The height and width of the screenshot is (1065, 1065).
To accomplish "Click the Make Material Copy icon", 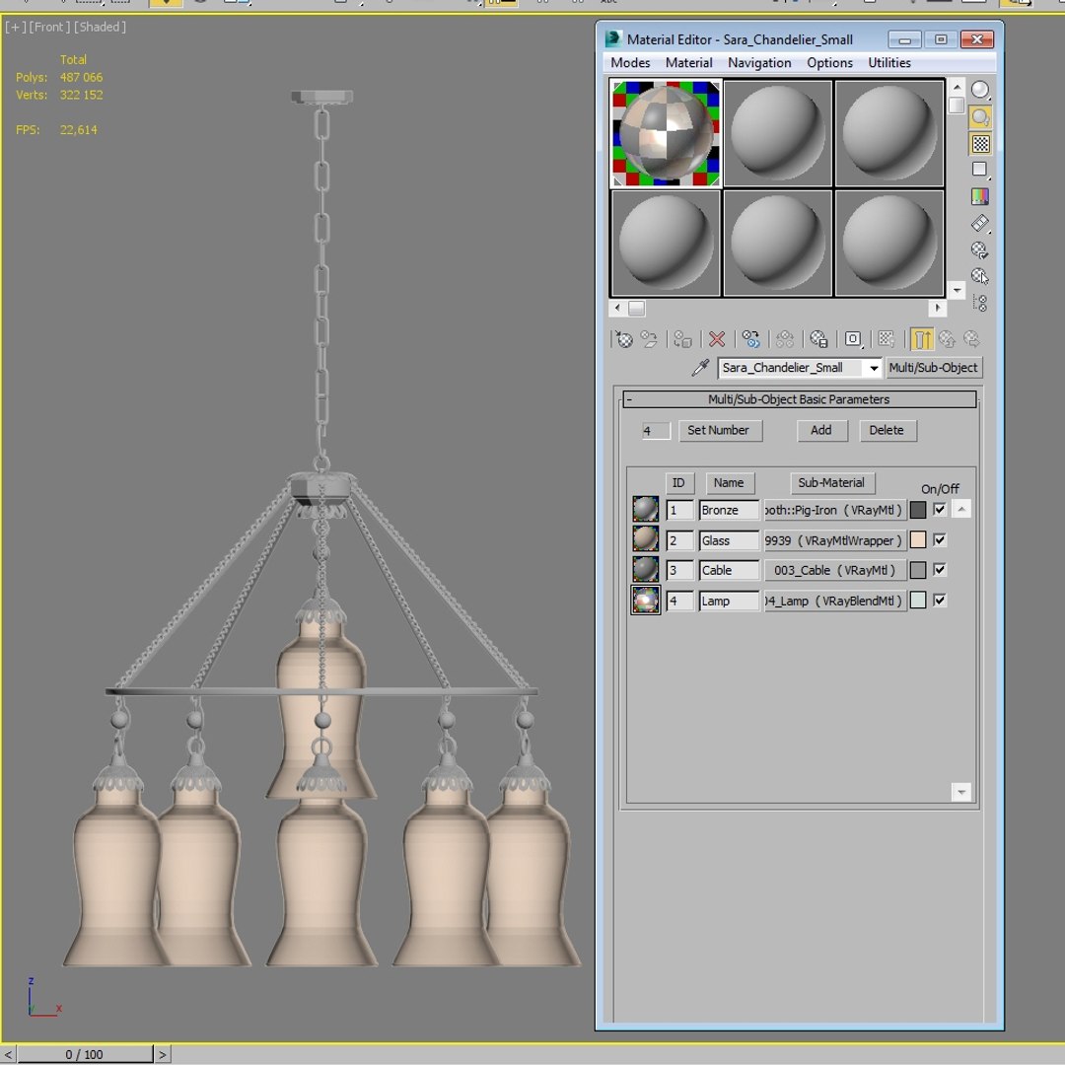I will (x=750, y=339).
